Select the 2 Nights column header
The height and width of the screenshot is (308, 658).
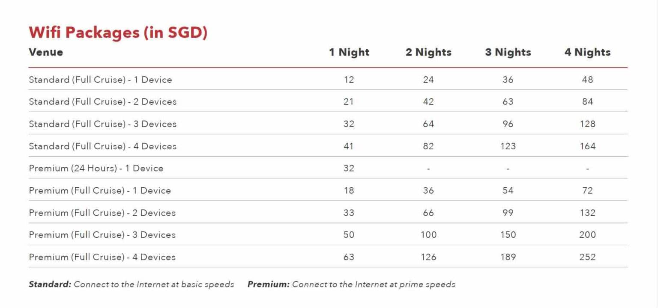coord(428,52)
